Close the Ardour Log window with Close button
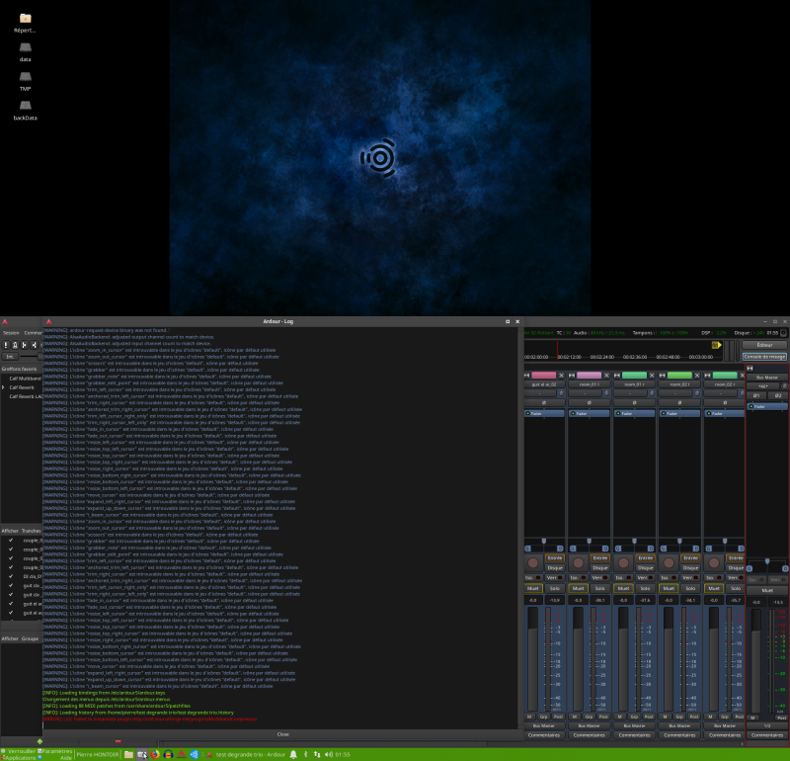The width and height of the screenshot is (790, 761). pyautogui.click(x=282, y=734)
